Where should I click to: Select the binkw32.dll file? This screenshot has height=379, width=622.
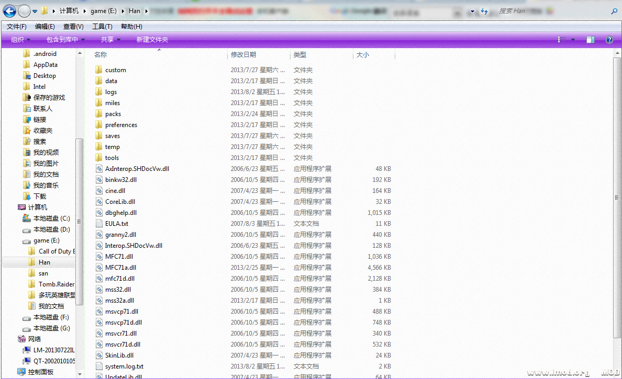click(x=120, y=180)
